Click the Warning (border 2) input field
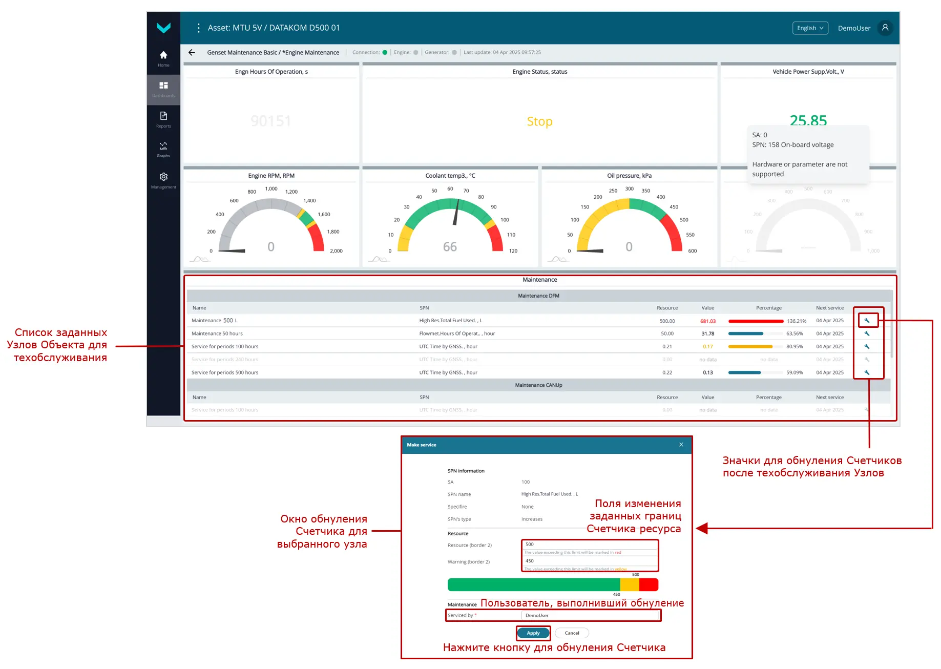The image size is (941, 669). [x=589, y=561]
